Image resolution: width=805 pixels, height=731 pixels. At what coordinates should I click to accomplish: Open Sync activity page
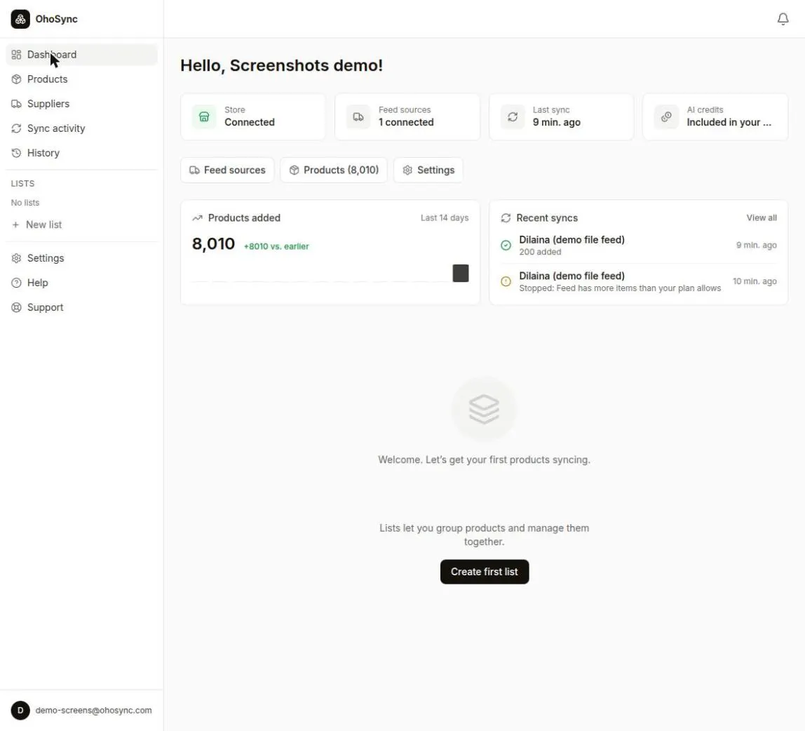pos(81,128)
